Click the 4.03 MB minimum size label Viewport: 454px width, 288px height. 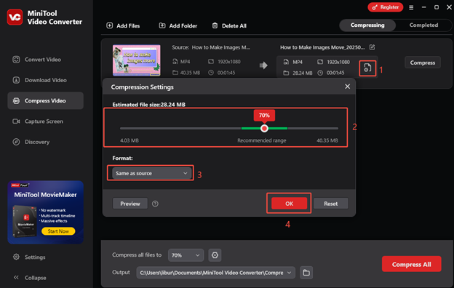point(129,140)
